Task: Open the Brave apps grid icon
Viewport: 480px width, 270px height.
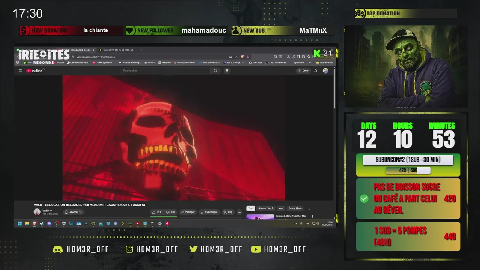Action: coord(18,63)
